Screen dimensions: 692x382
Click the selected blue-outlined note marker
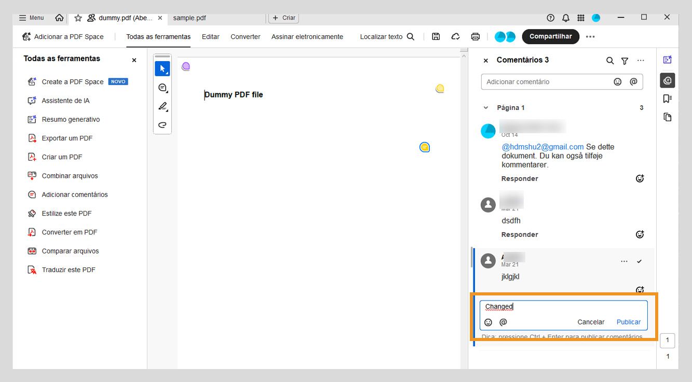point(425,148)
